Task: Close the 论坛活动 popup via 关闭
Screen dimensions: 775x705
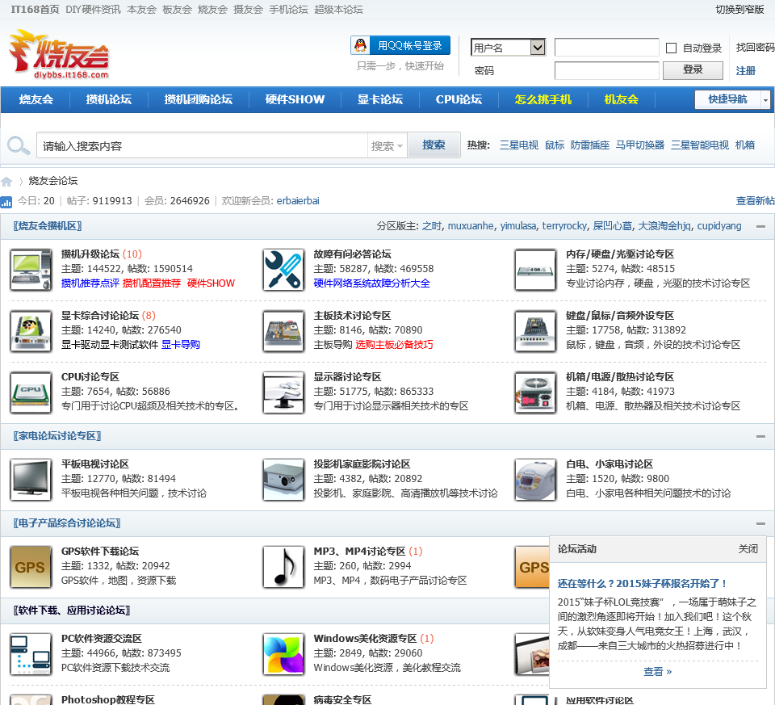Action: point(748,549)
